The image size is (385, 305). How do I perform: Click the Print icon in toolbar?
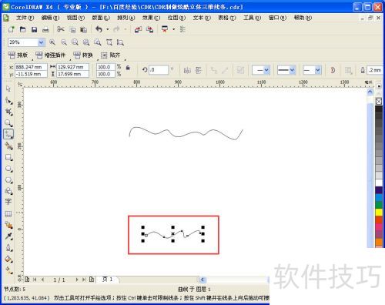tap(45, 29)
